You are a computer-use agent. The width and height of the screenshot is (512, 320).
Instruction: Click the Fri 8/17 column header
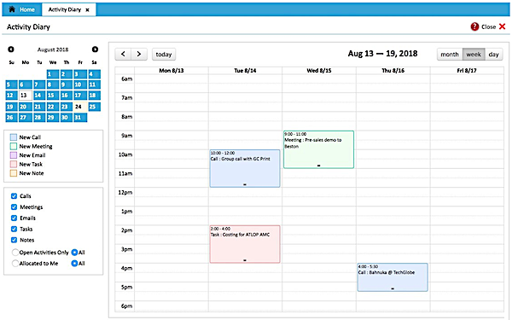pyautogui.click(x=467, y=71)
